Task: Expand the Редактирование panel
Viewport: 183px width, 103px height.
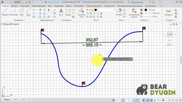Action: 48,20
